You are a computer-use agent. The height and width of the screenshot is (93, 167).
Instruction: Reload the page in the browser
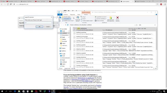pos(8,4)
